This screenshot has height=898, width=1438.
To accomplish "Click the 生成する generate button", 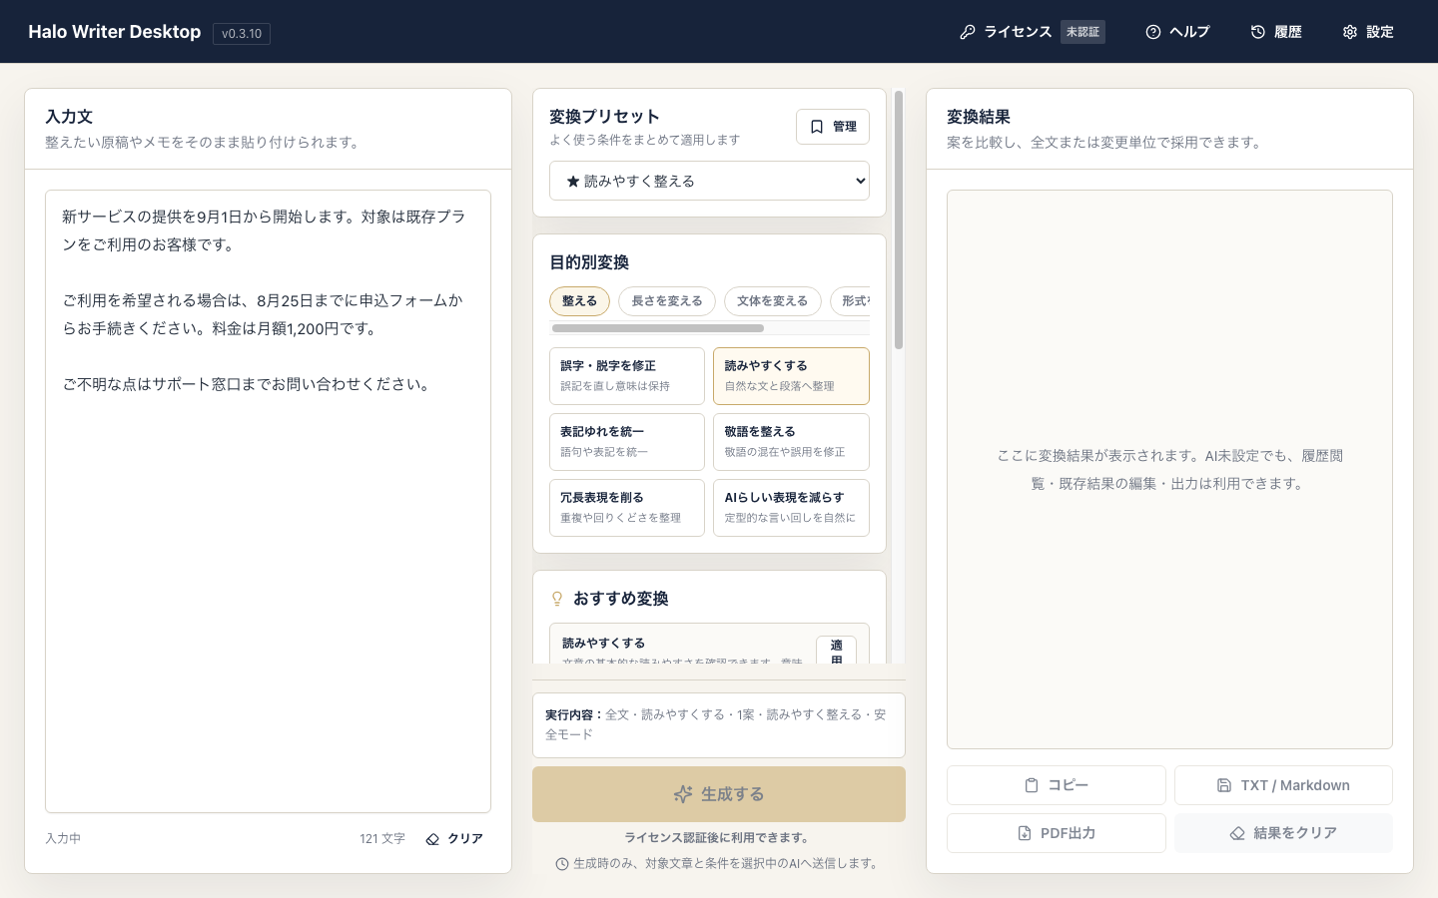I will (719, 794).
